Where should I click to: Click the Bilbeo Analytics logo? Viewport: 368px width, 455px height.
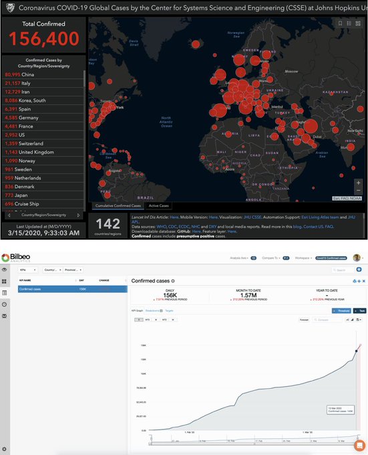point(16,258)
